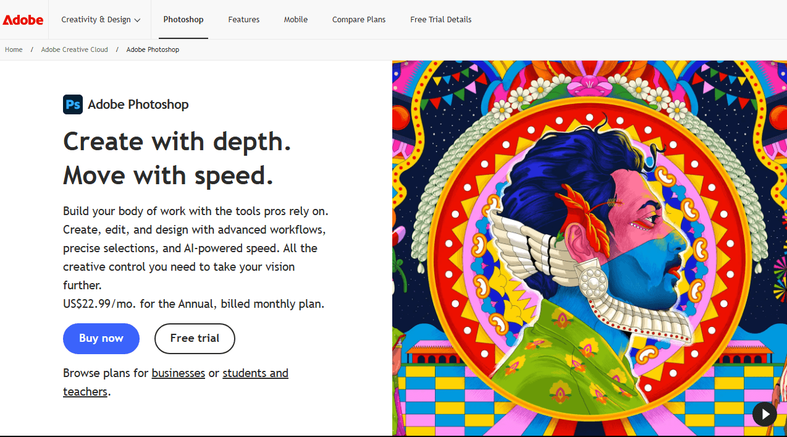The height and width of the screenshot is (437, 787).
Task: View Free Trial Details
Action: [441, 20]
